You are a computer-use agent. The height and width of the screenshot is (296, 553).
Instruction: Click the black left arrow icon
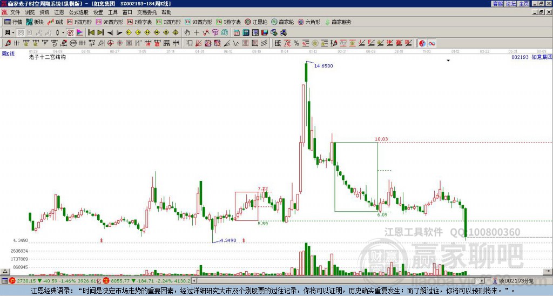[110, 33]
